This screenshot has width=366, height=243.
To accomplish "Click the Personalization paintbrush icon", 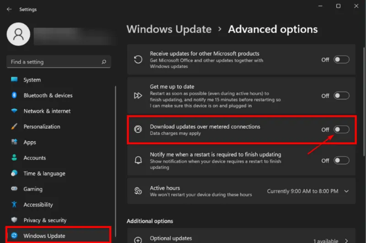I will pyautogui.click(x=14, y=126).
